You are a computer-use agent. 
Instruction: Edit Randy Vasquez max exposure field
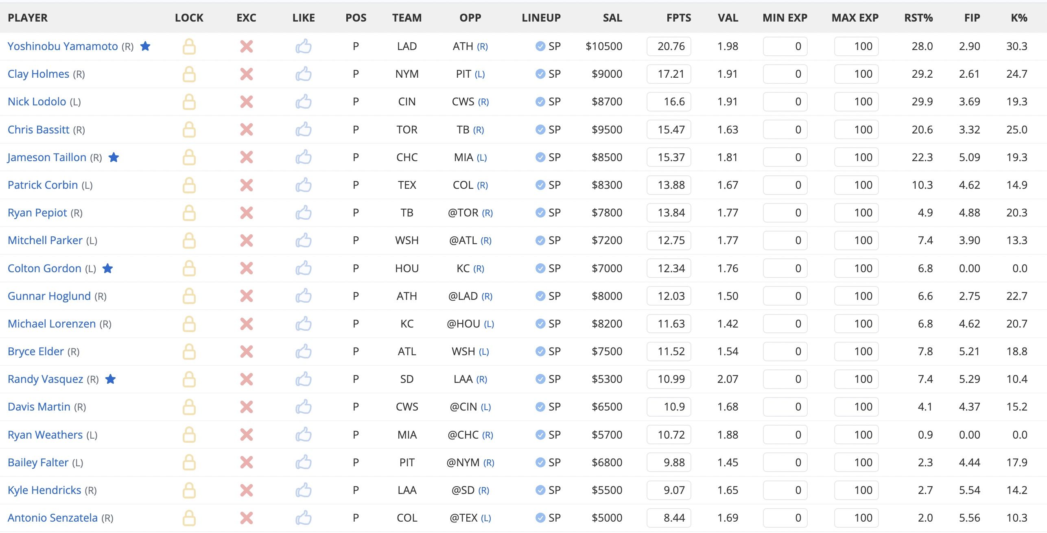tap(856, 379)
